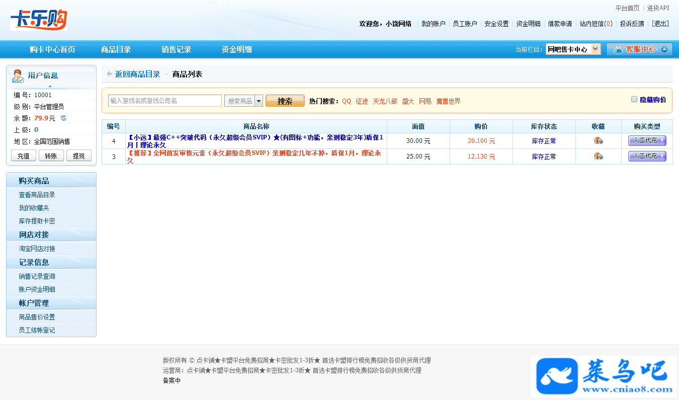The height and width of the screenshot is (400, 679).
Task: Click the balance refresh icon beside 79.9元
Action: tap(63, 118)
